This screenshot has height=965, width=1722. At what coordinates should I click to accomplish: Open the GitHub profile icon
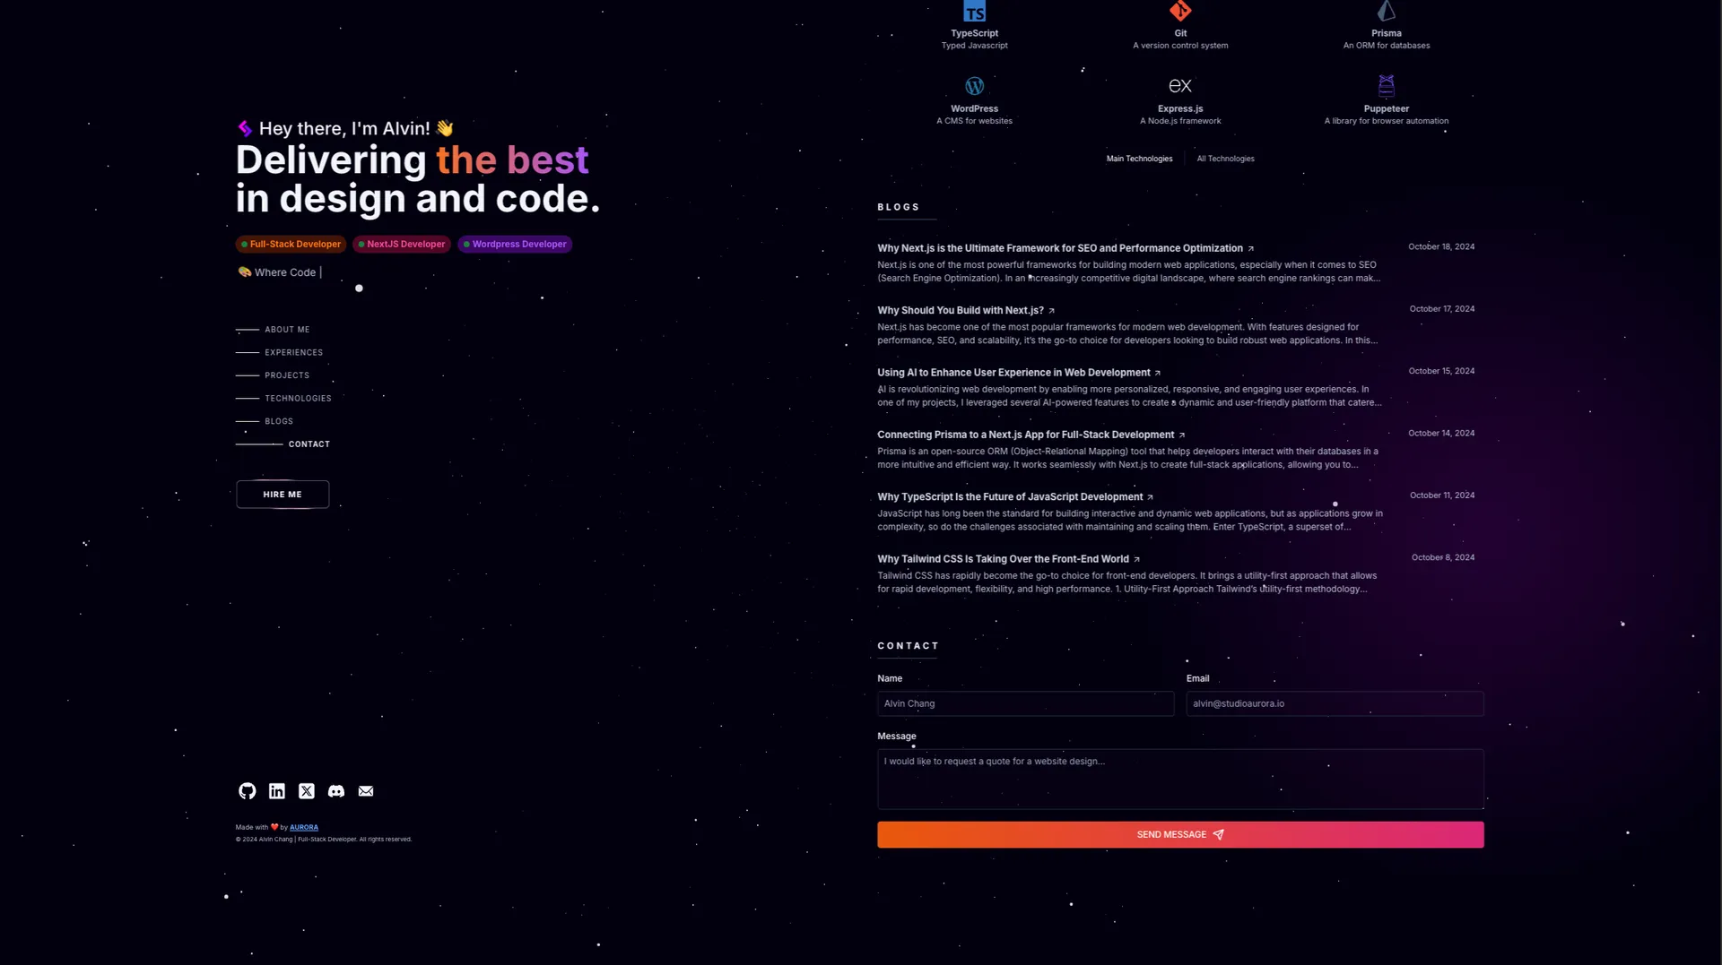point(247,791)
